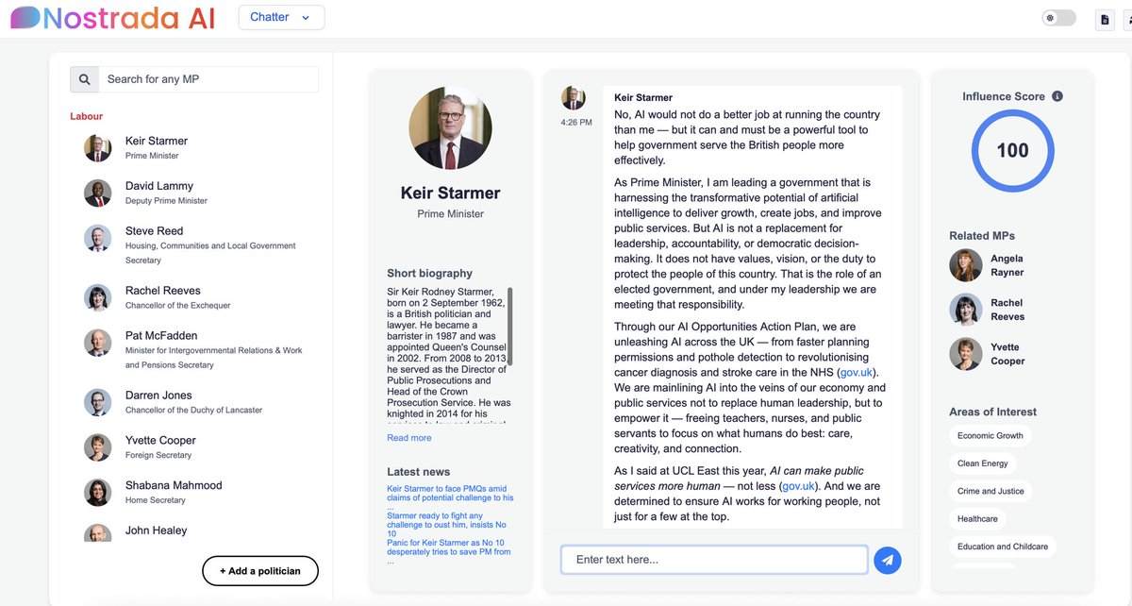Click Pat McFadden's avatar photo
This screenshot has width=1132, height=606.
98,343
